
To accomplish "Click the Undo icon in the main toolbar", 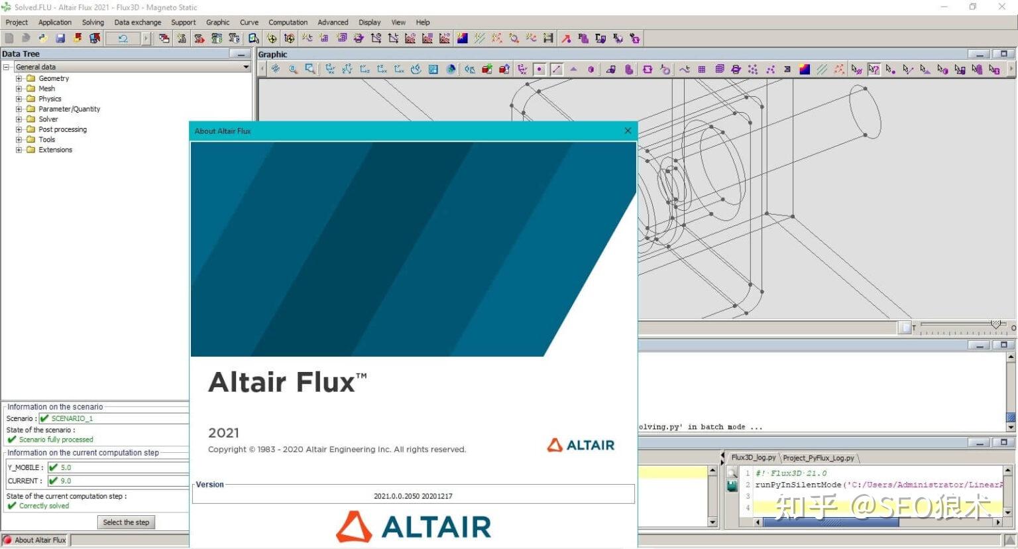I will click(121, 38).
